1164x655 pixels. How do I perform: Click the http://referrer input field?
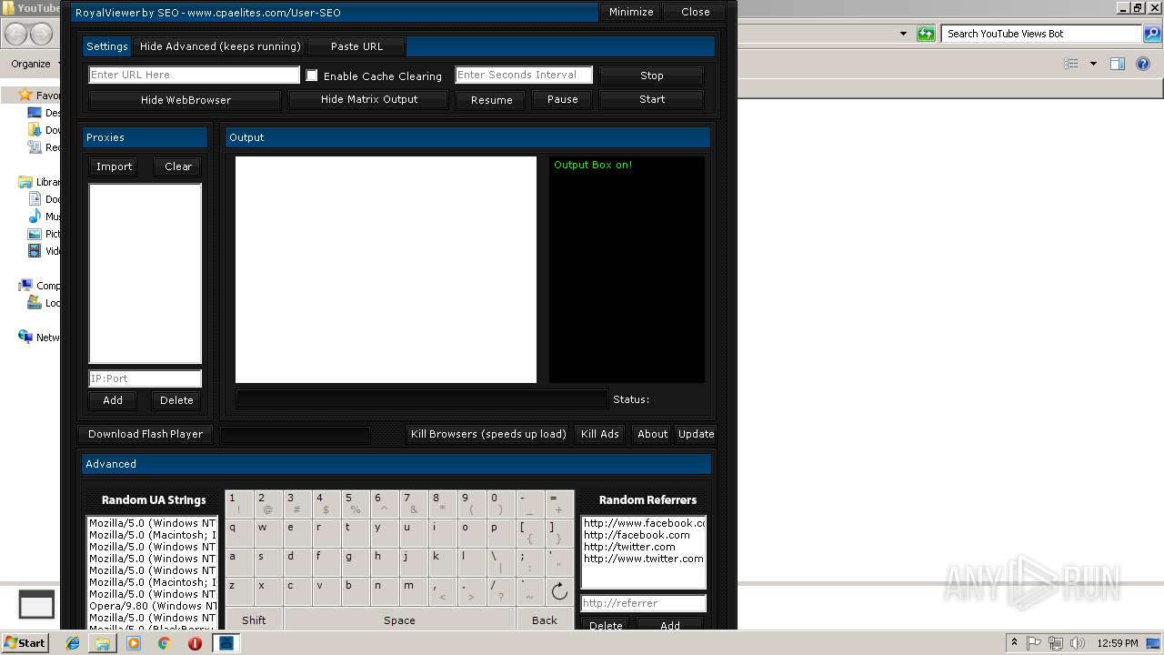pyautogui.click(x=643, y=603)
